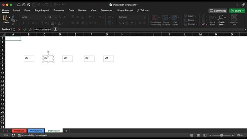This screenshot has width=247, height=139.
Task: Click the font color A swatch
Action: (59, 23)
